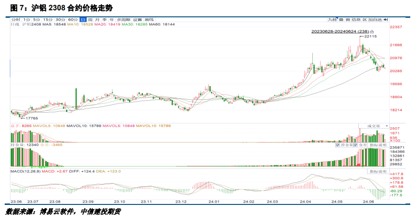The image size is (414, 218).
Task: Switch to the 周 weekly period
Action: [90, 20]
